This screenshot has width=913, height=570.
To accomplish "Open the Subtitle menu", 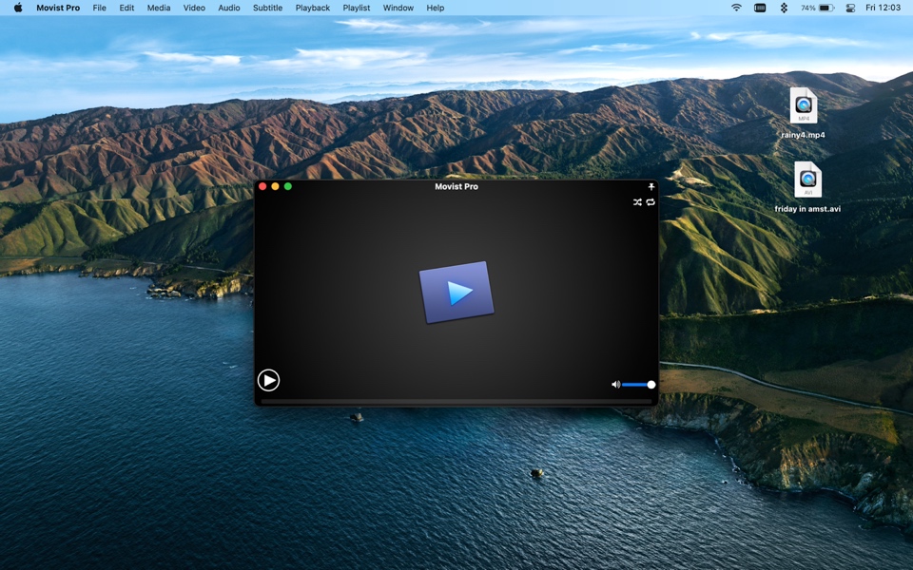I will 267,8.
